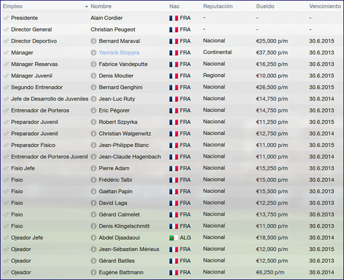The image size is (344, 280).
Task: Click info icon beside Yannick Stopyra
Action: [93, 53]
